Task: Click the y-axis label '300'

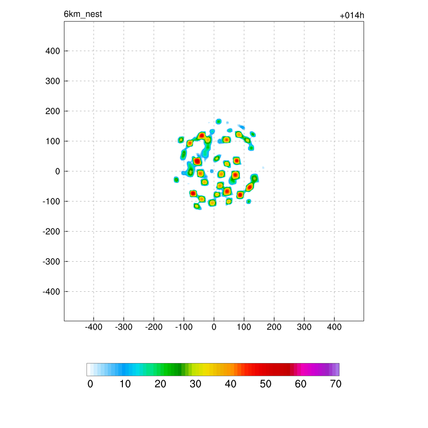Action: click(x=53, y=81)
